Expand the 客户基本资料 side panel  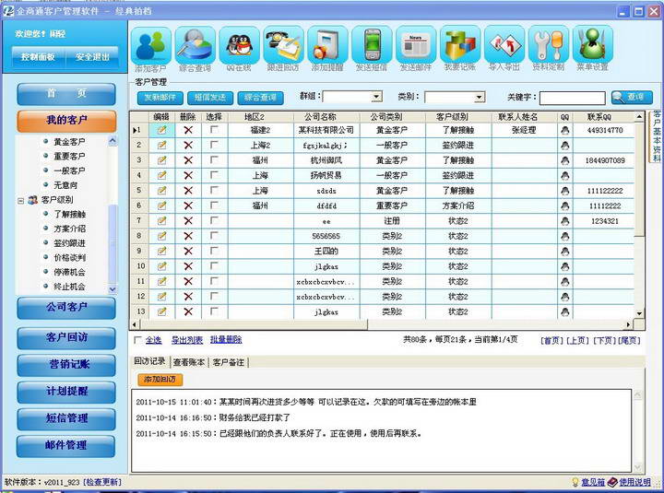[x=657, y=136]
